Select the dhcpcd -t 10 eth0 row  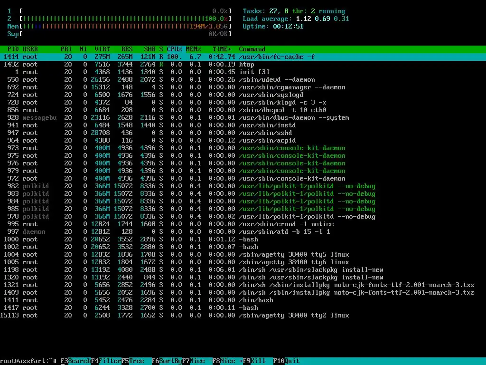pos(243,110)
